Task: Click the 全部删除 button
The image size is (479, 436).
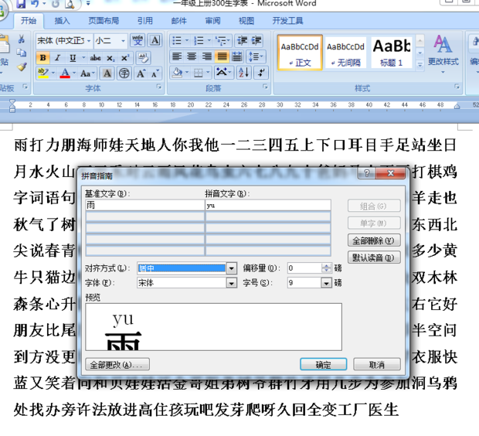Action: coord(374,240)
